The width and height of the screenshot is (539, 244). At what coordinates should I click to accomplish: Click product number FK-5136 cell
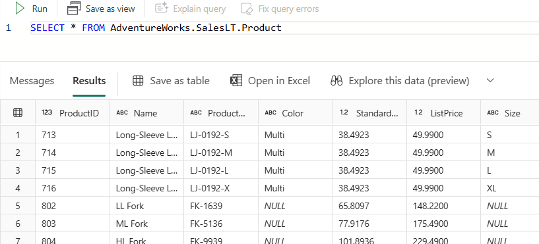tap(221, 224)
